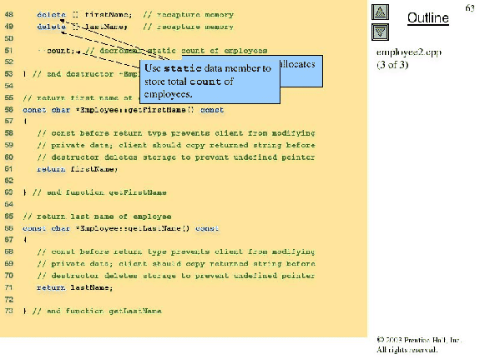This screenshot has height=359, width=480.
Task: Click the Prentice Hall copyright notice
Action: [419, 345]
